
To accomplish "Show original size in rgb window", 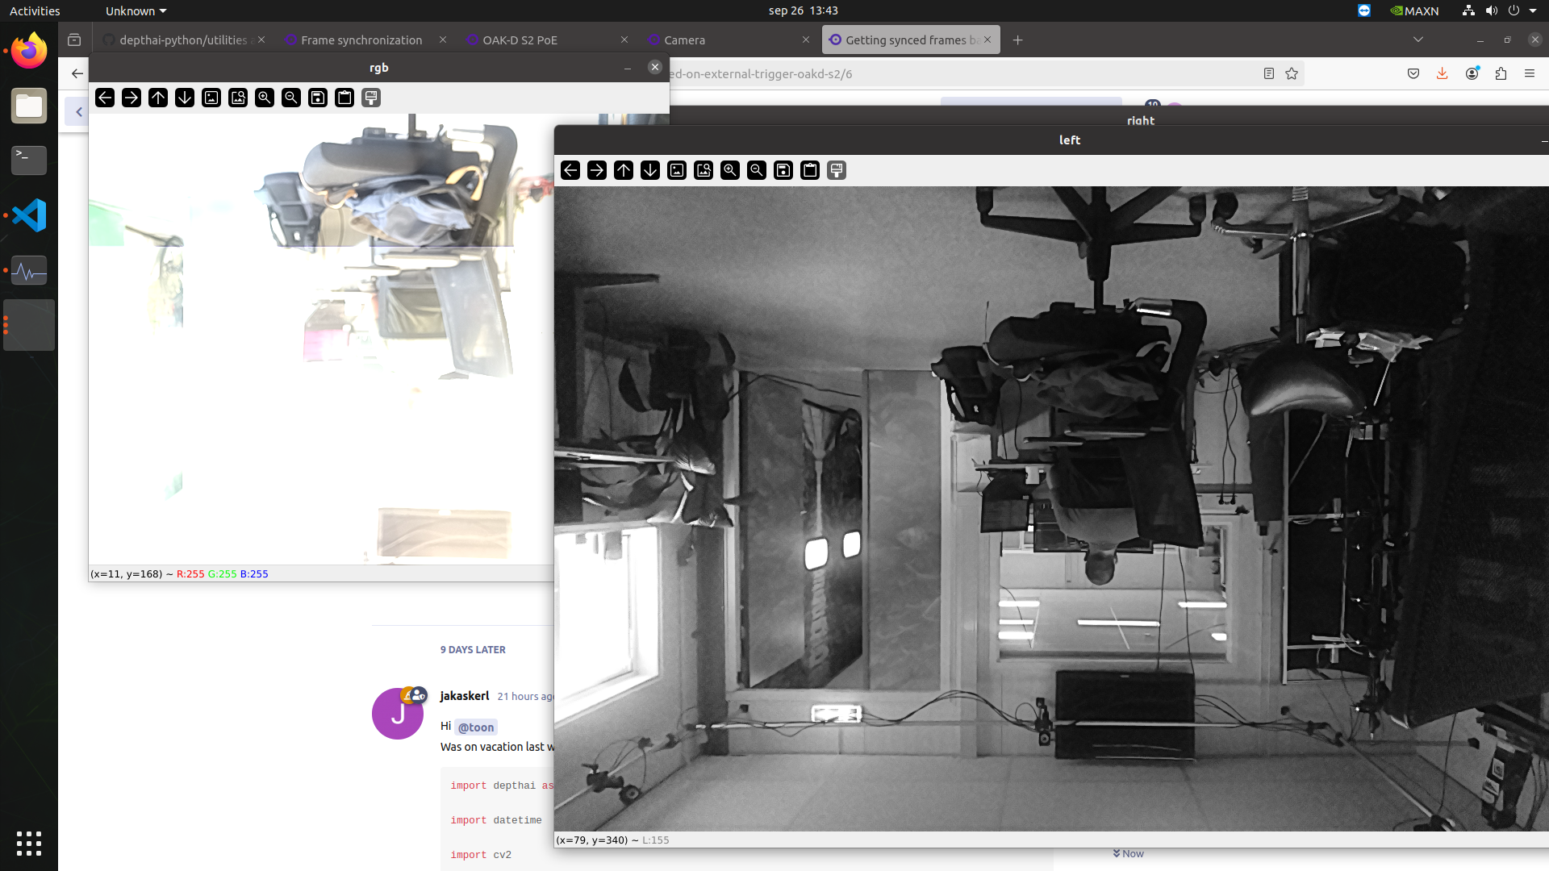I will click(211, 98).
